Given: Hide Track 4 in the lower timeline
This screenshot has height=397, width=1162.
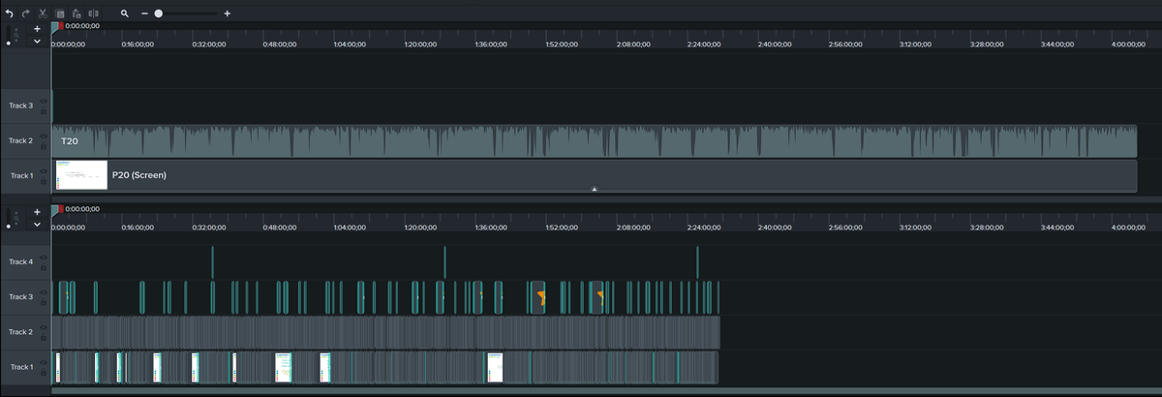Looking at the screenshot, I should (44, 257).
